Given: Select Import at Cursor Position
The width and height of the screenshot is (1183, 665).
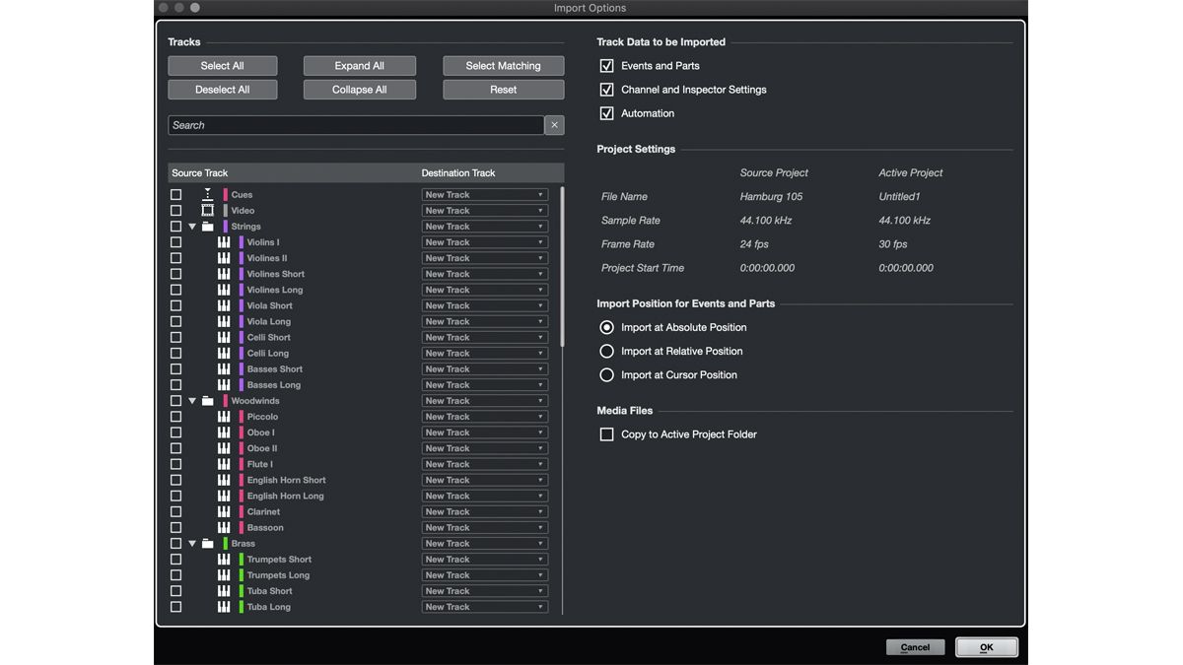Looking at the screenshot, I should pyautogui.click(x=606, y=374).
